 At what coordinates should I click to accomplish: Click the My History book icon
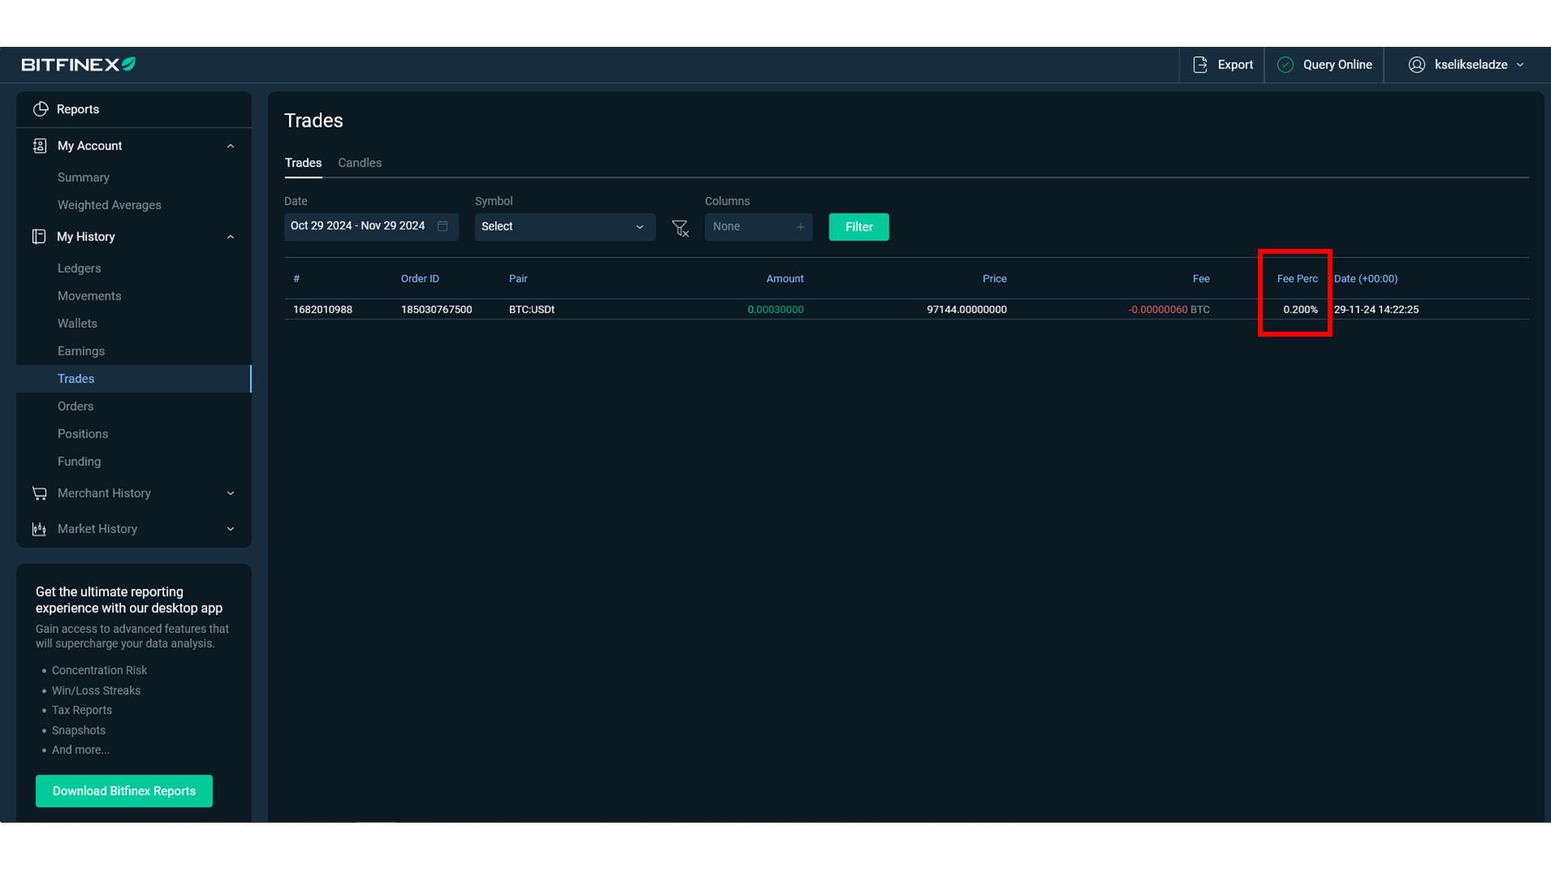click(39, 237)
